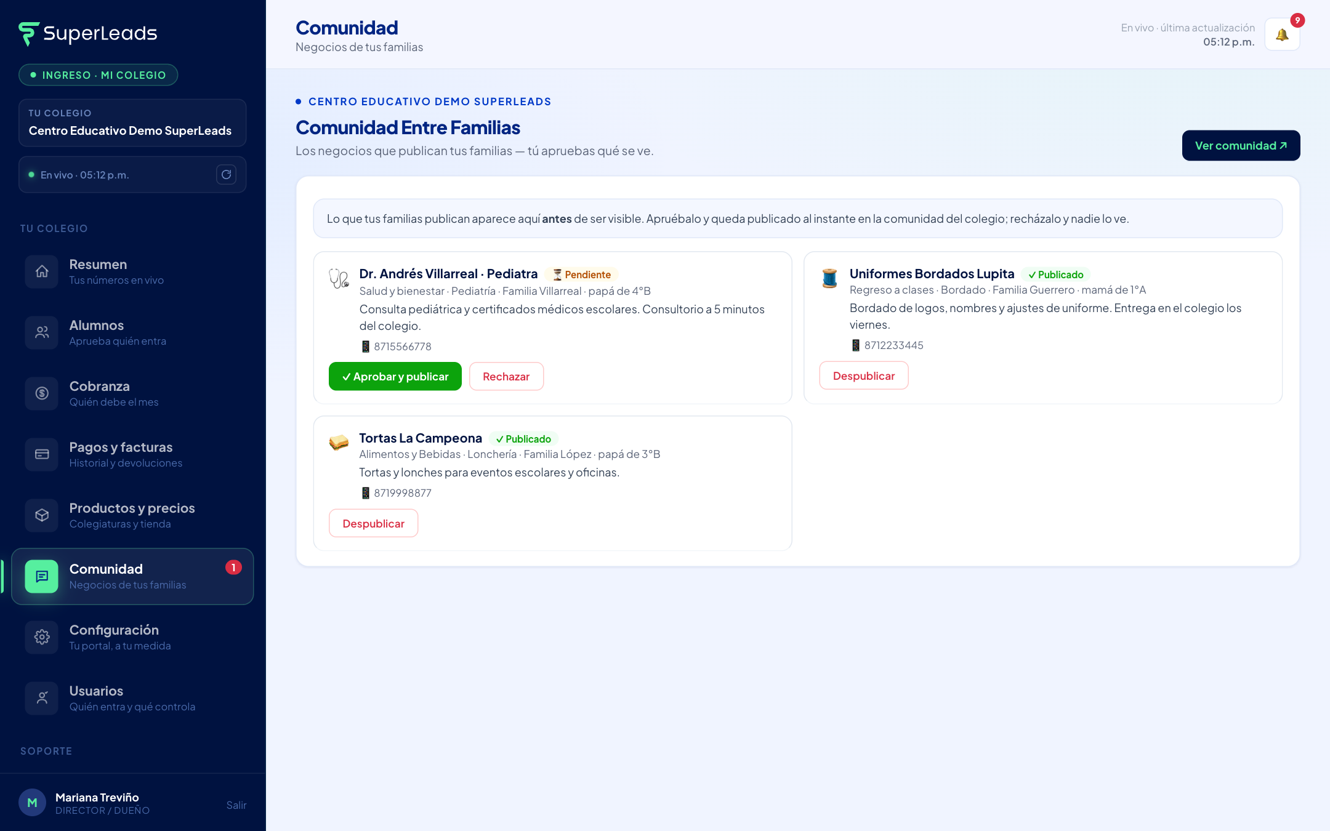The height and width of the screenshot is (831, 1330).
Task: Click the Dr. Andrés Villarreal · Pediatra title
Action: click(x=448, y=274)
